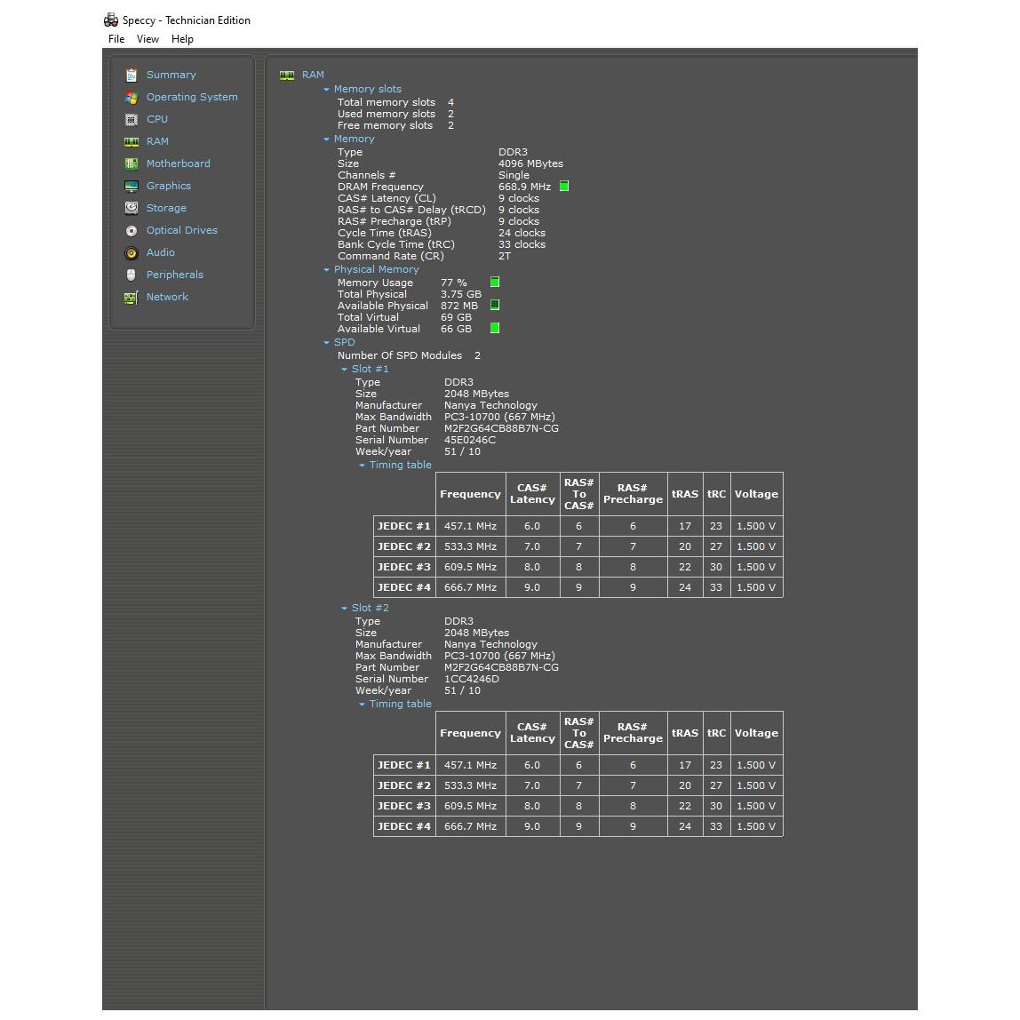Toggle green indicator next to DRAM Frequency
Screen dimensions: 1020x1020
coord(564,187)
